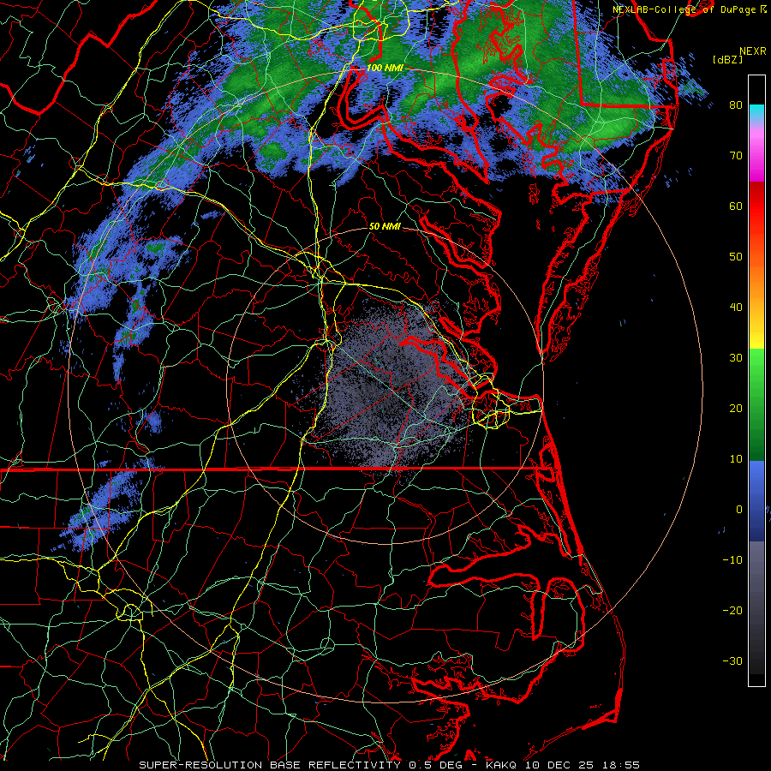Click the 80 value on the dBZ scale
Screen dimensions: 771x771
coord(736,105)
